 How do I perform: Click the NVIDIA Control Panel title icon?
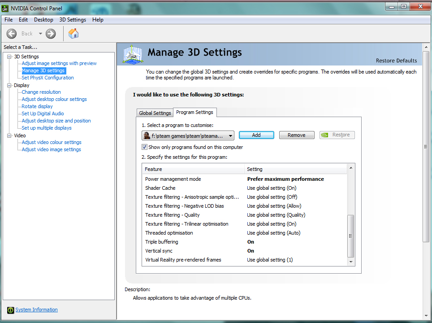coord(5,8)
